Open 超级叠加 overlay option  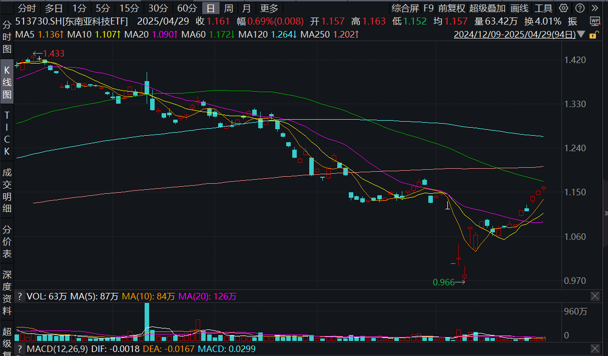(x=487, y=8)
